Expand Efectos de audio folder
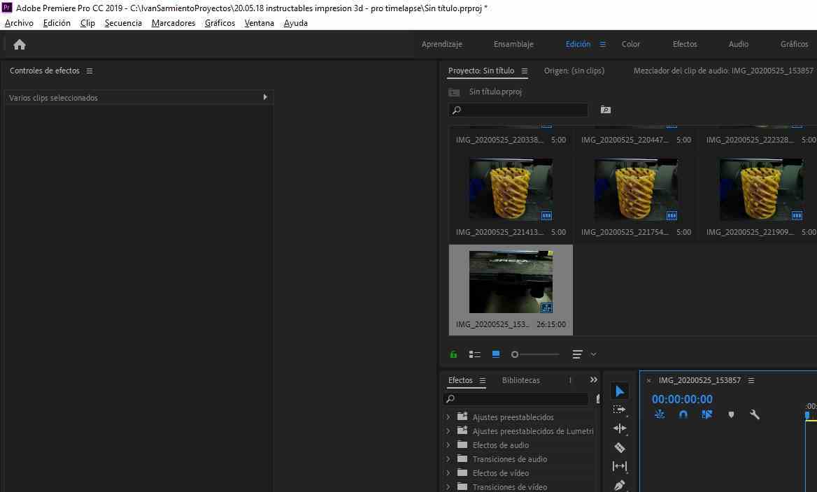Screen dimensions: 817x492 [448, 445]
